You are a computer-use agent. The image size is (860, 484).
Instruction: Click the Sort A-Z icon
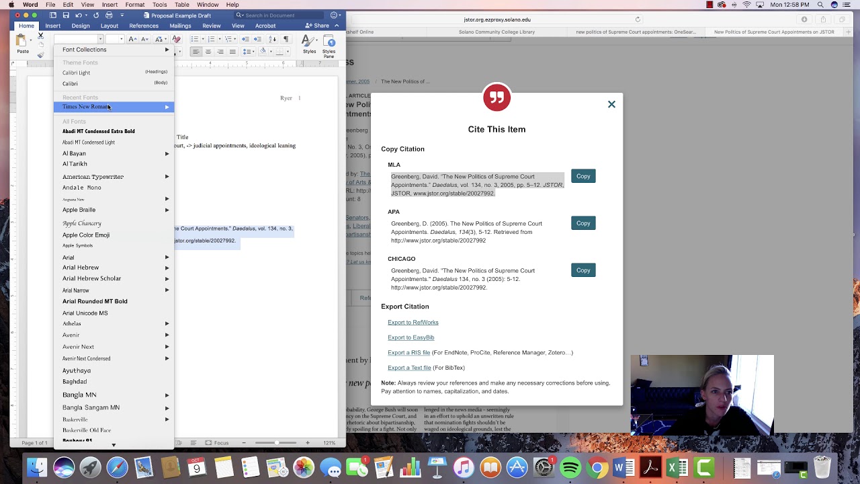click(273, 39)
